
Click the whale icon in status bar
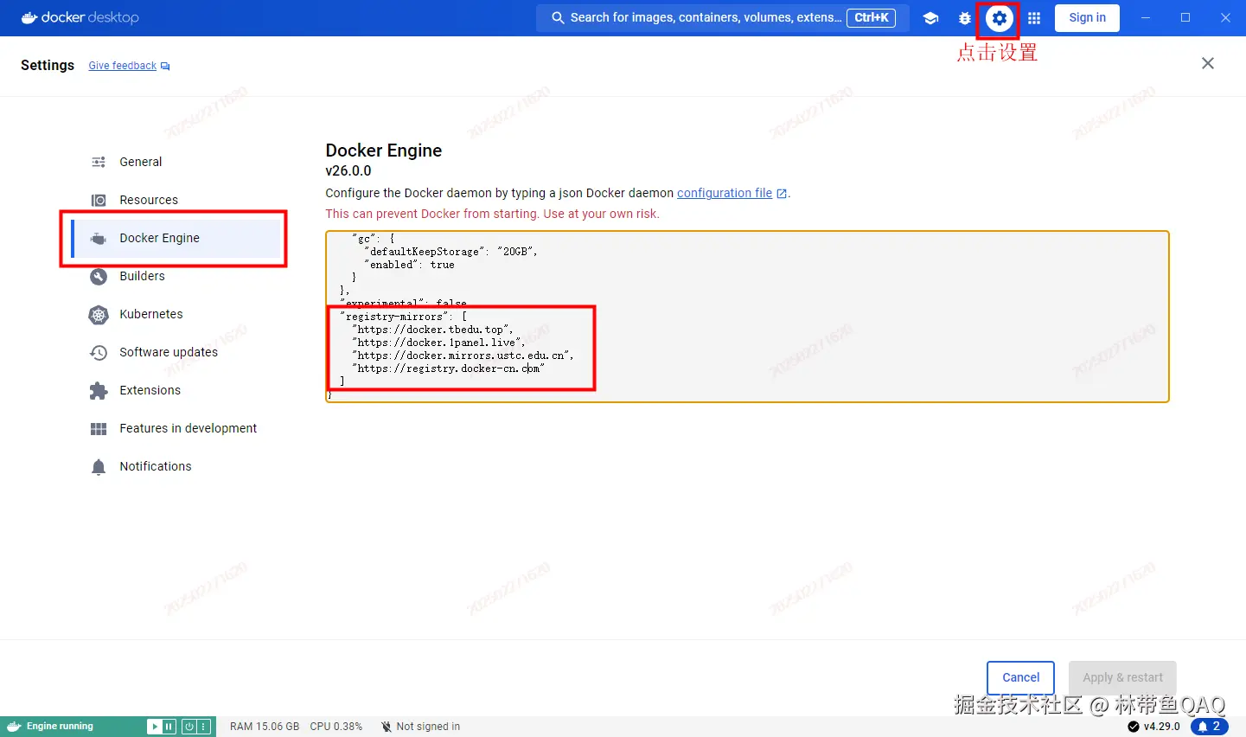coord(14,727)
